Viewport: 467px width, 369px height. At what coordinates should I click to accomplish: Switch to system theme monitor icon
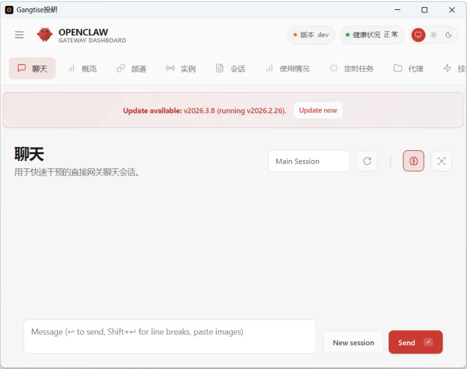418,35
